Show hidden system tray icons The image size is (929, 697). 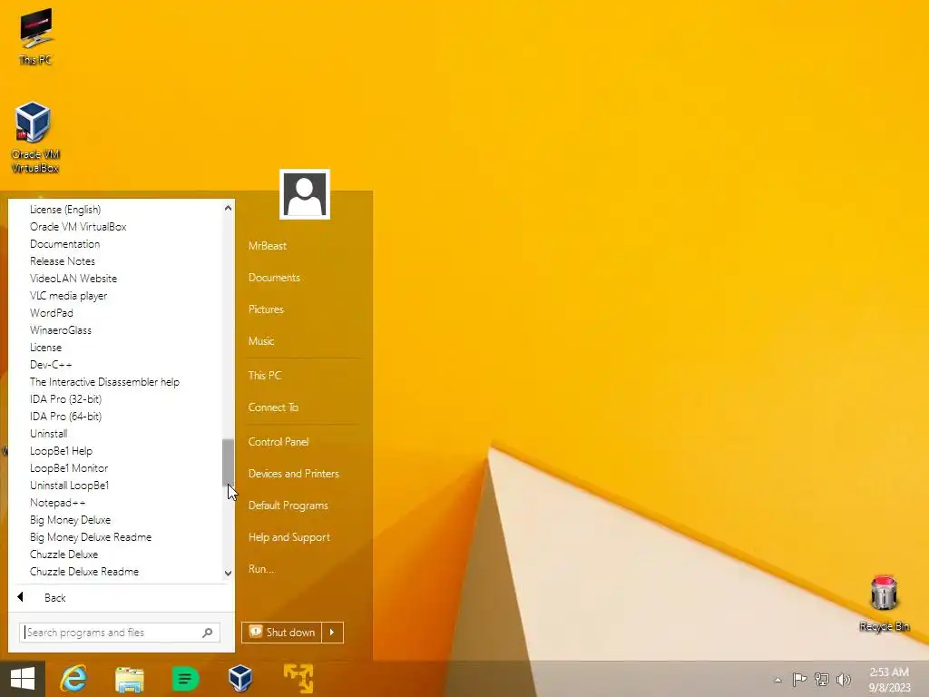pyautogui.click(x=777, y=680)
